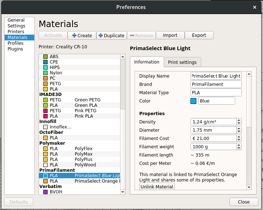Image resolution: width=263 pixels, height=210 pixels.
Task: Increase the Density value with up arrow
Action: [x=238, y=120]
